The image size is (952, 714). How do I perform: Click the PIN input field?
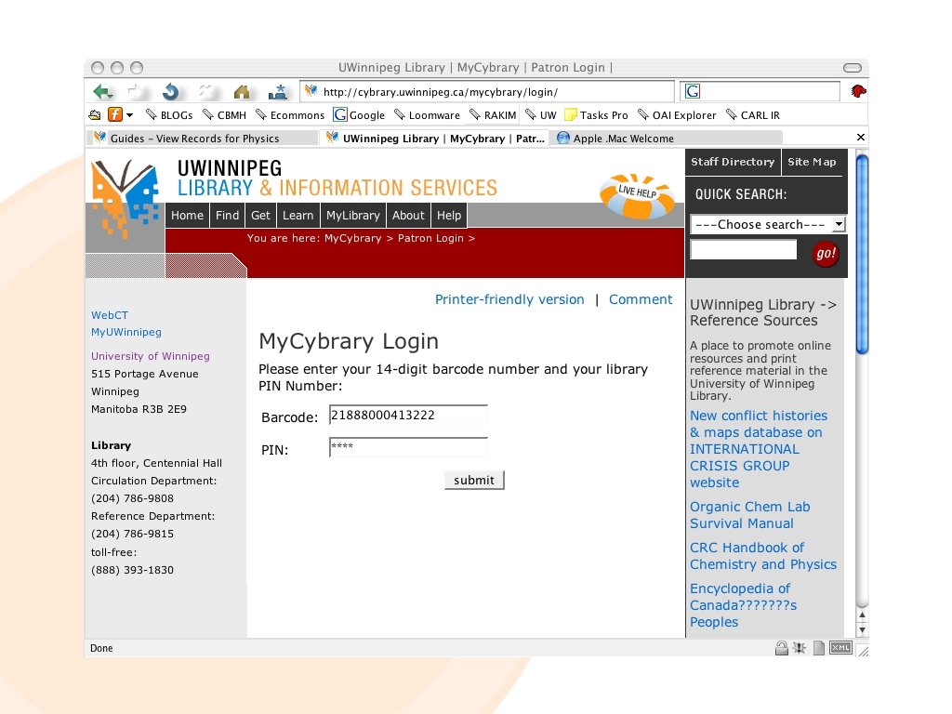408,447
